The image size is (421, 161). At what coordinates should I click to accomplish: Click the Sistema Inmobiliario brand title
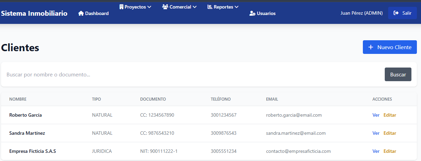[x=34, y=13]
